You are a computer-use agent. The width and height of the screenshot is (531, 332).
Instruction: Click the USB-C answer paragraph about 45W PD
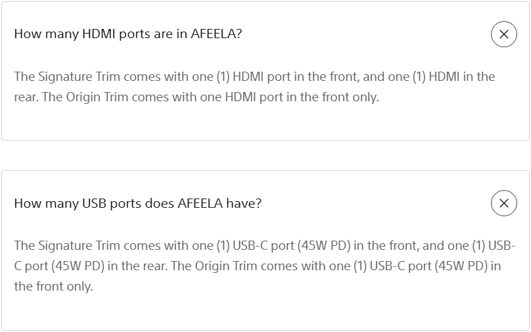[263, 266]
